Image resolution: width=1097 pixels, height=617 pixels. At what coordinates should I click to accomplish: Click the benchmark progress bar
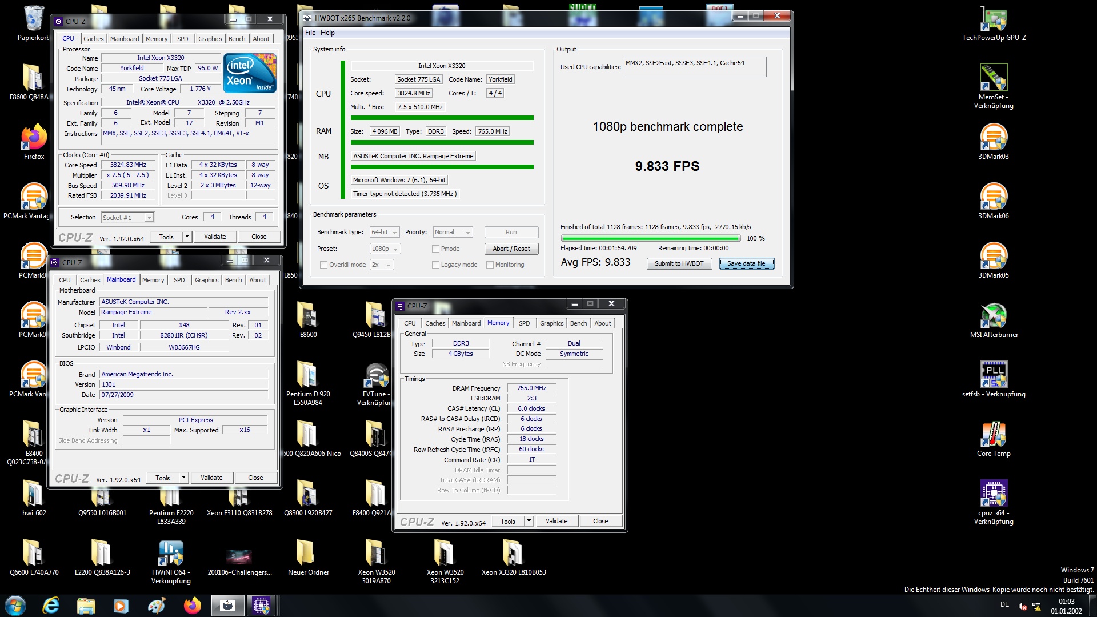point(651,239)
